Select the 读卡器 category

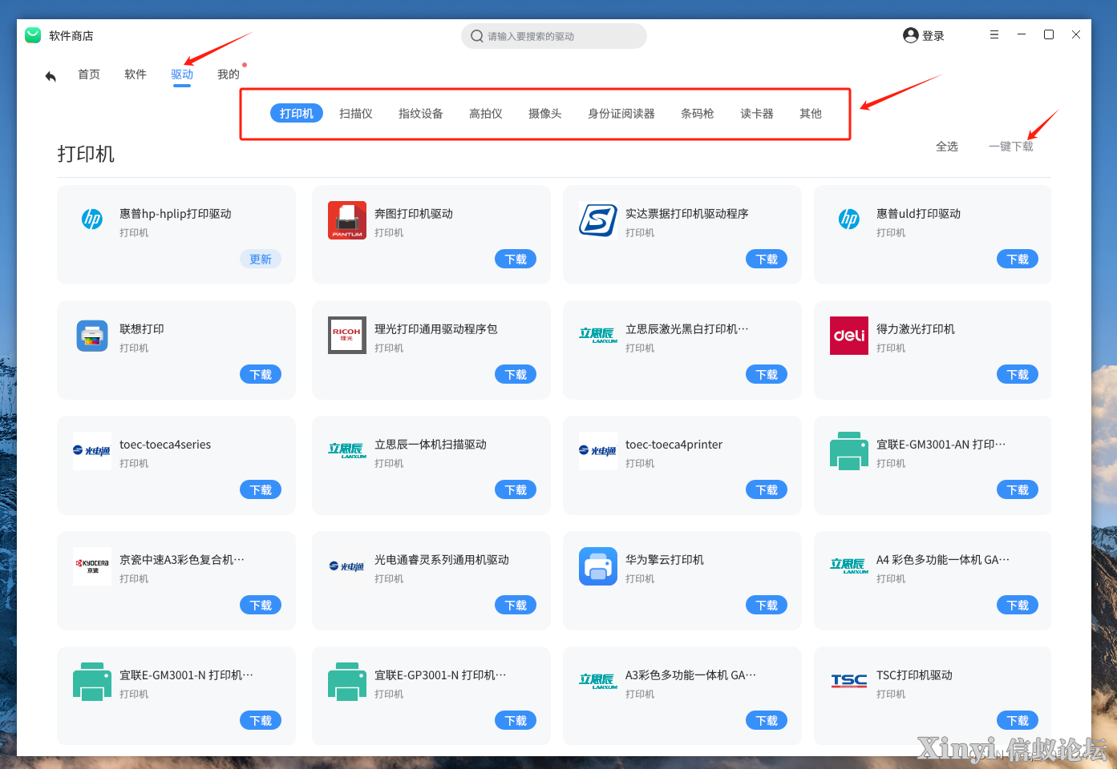pos(757,114)
